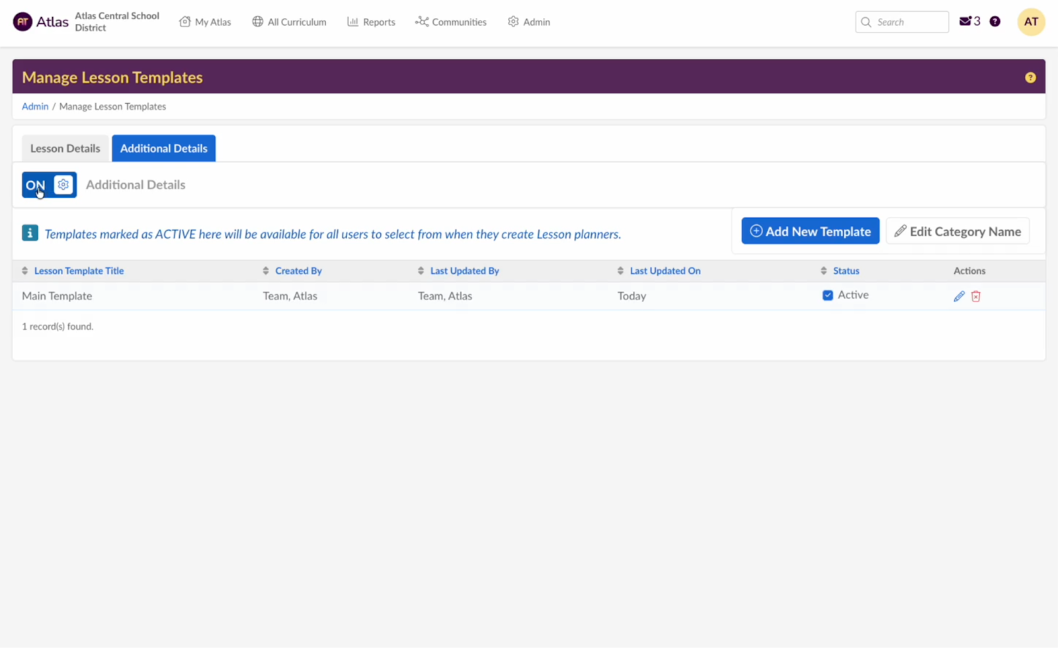
Task: Click the pencil edit icon for Main Template
Action: coord(959,296)
